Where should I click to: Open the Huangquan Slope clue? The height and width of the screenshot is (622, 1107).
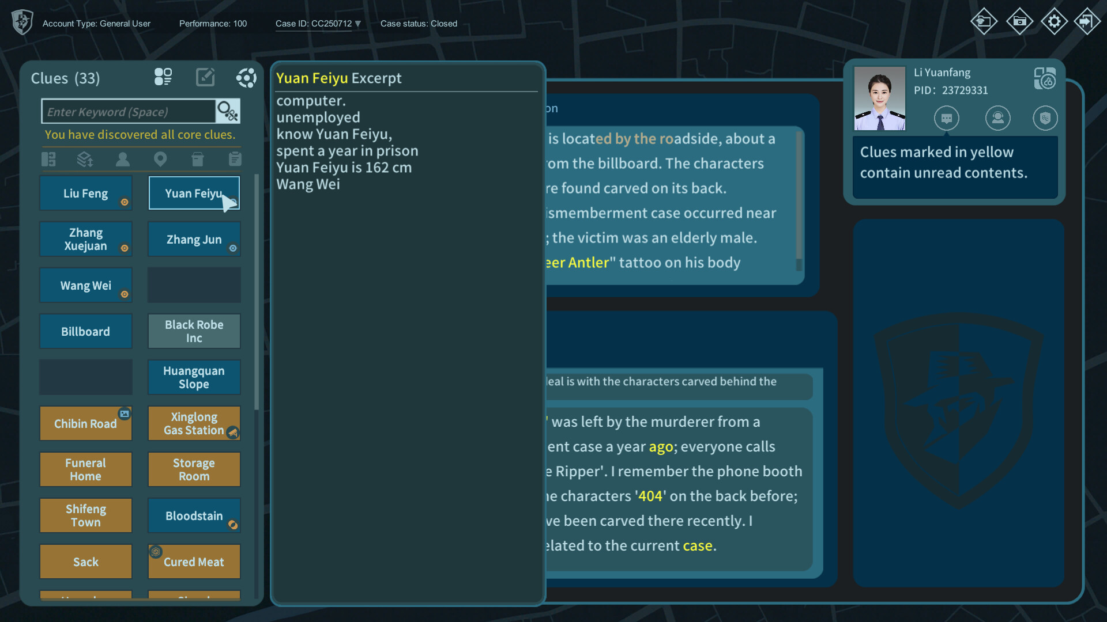tap(194, 377)
